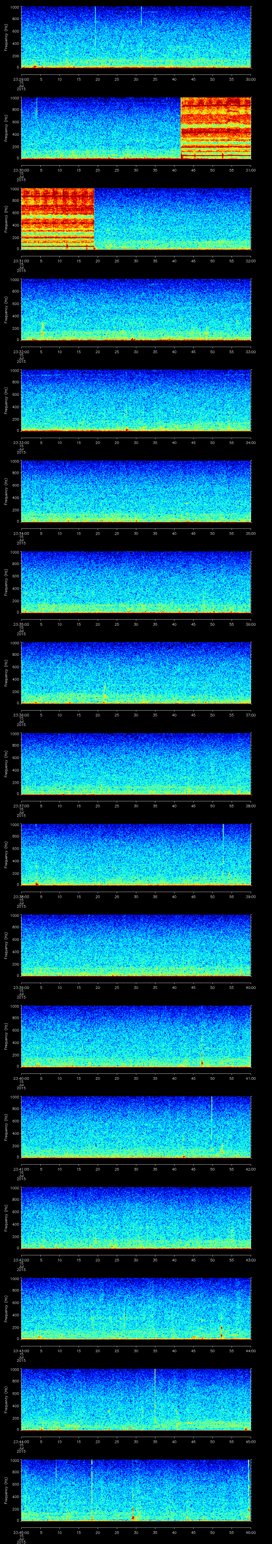Screen dimensions: 272x1544
Task: Select the spectrogram panel starting at 23:32:00
Action: (136, 309)
